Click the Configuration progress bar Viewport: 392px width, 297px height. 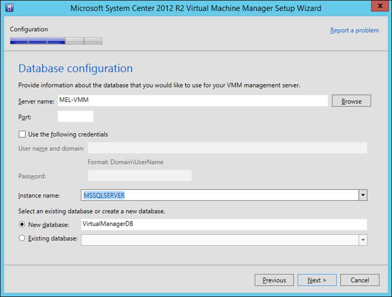pos(56,41)
